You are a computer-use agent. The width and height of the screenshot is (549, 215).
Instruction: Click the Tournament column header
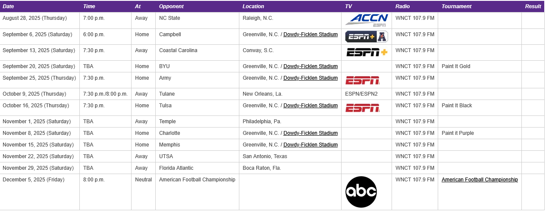(456, 6)
